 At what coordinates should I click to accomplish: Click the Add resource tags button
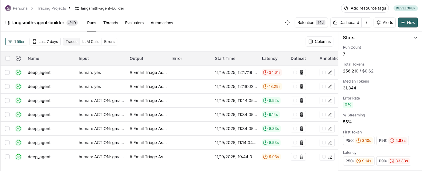point(365,8)
